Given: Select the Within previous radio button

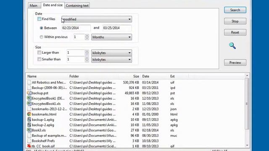Looking at the screenshot, I should point(41,37).
